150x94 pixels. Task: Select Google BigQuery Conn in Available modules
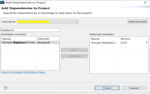click(19, 42)
